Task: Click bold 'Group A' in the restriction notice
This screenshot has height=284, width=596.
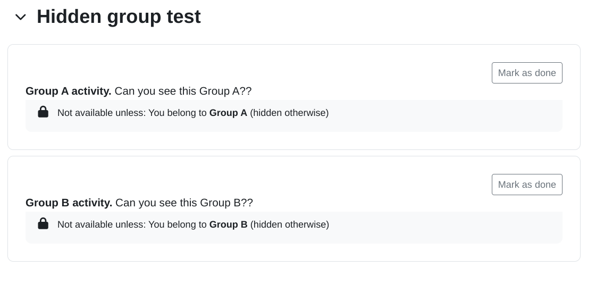Action: (x=228, y=113)
